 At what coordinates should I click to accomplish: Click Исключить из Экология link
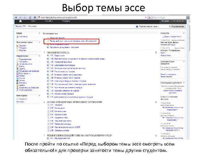tap(29, 88)
